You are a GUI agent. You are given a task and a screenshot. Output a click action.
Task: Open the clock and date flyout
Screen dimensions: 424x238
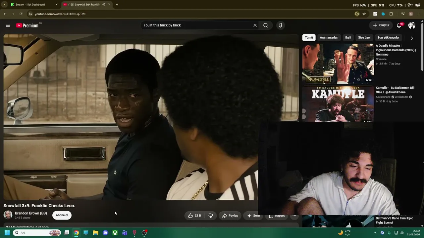pos(414,233)
